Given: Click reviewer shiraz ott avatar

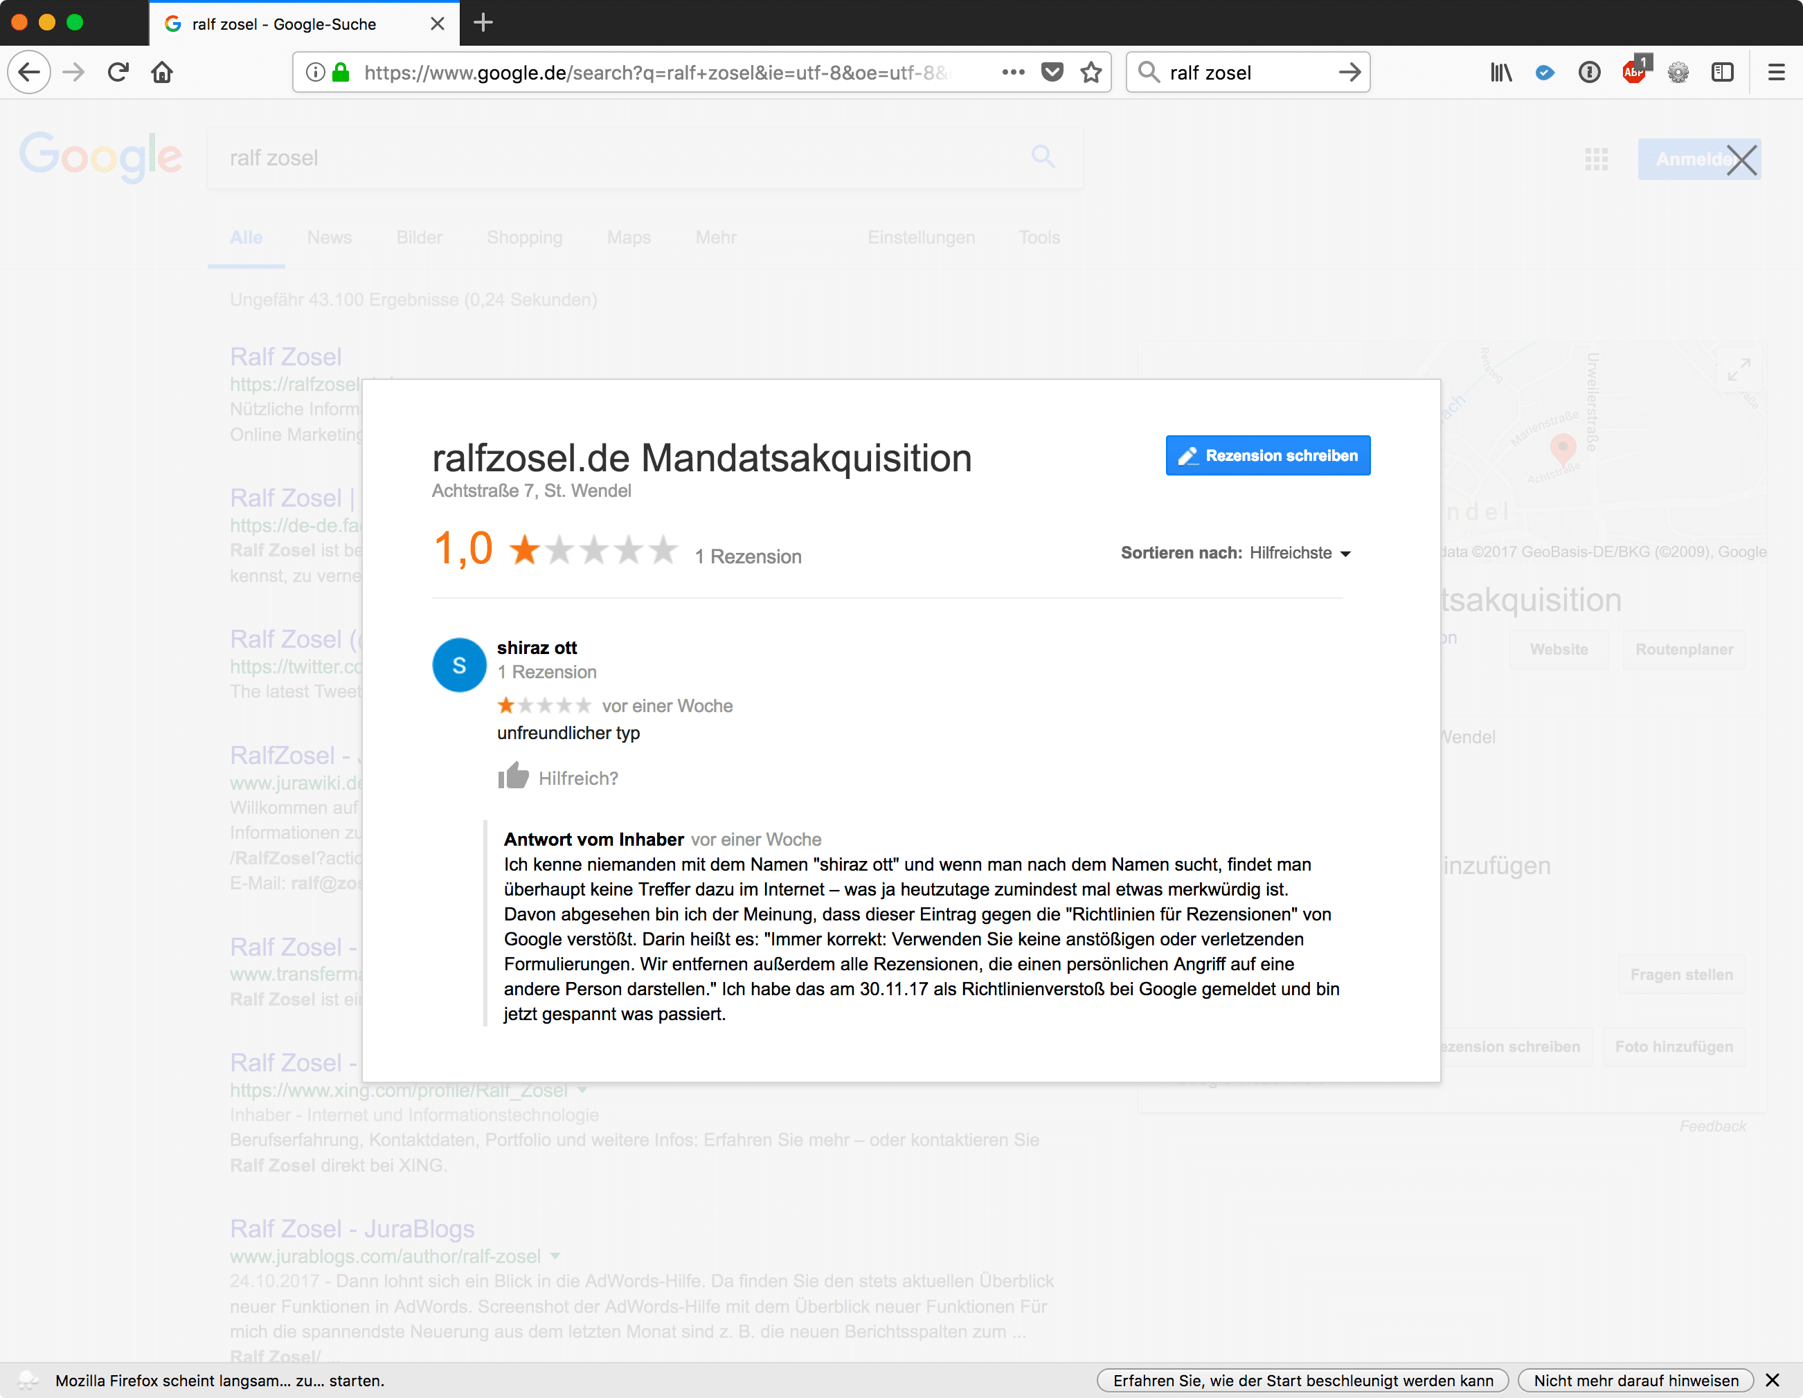Looking at the screenshot, I should pos(459,665).
